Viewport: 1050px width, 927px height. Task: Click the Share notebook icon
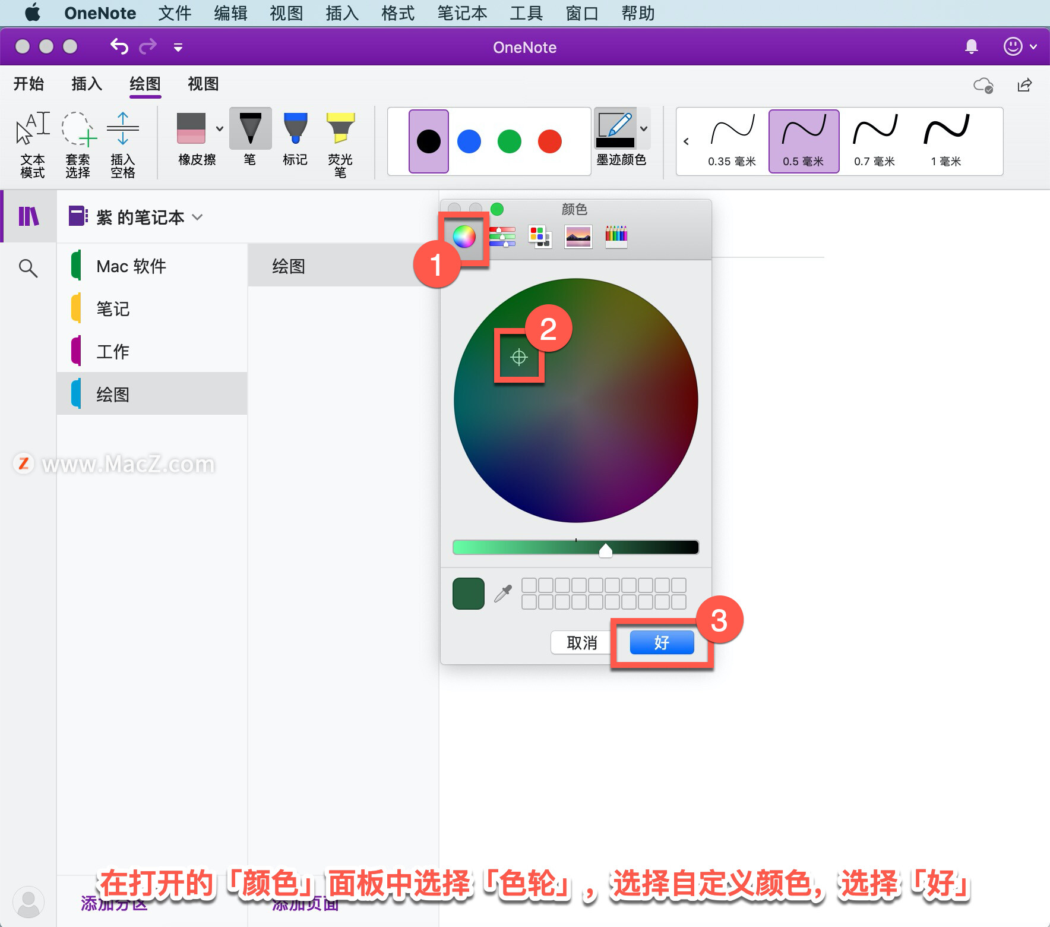1024,85
